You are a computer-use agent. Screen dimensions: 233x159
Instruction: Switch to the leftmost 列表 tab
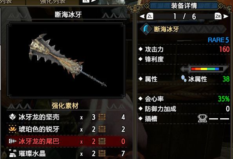point(6,2)
